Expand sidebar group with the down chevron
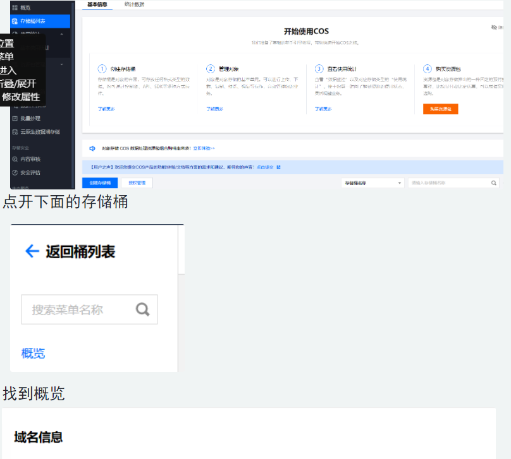 [61, 64]
